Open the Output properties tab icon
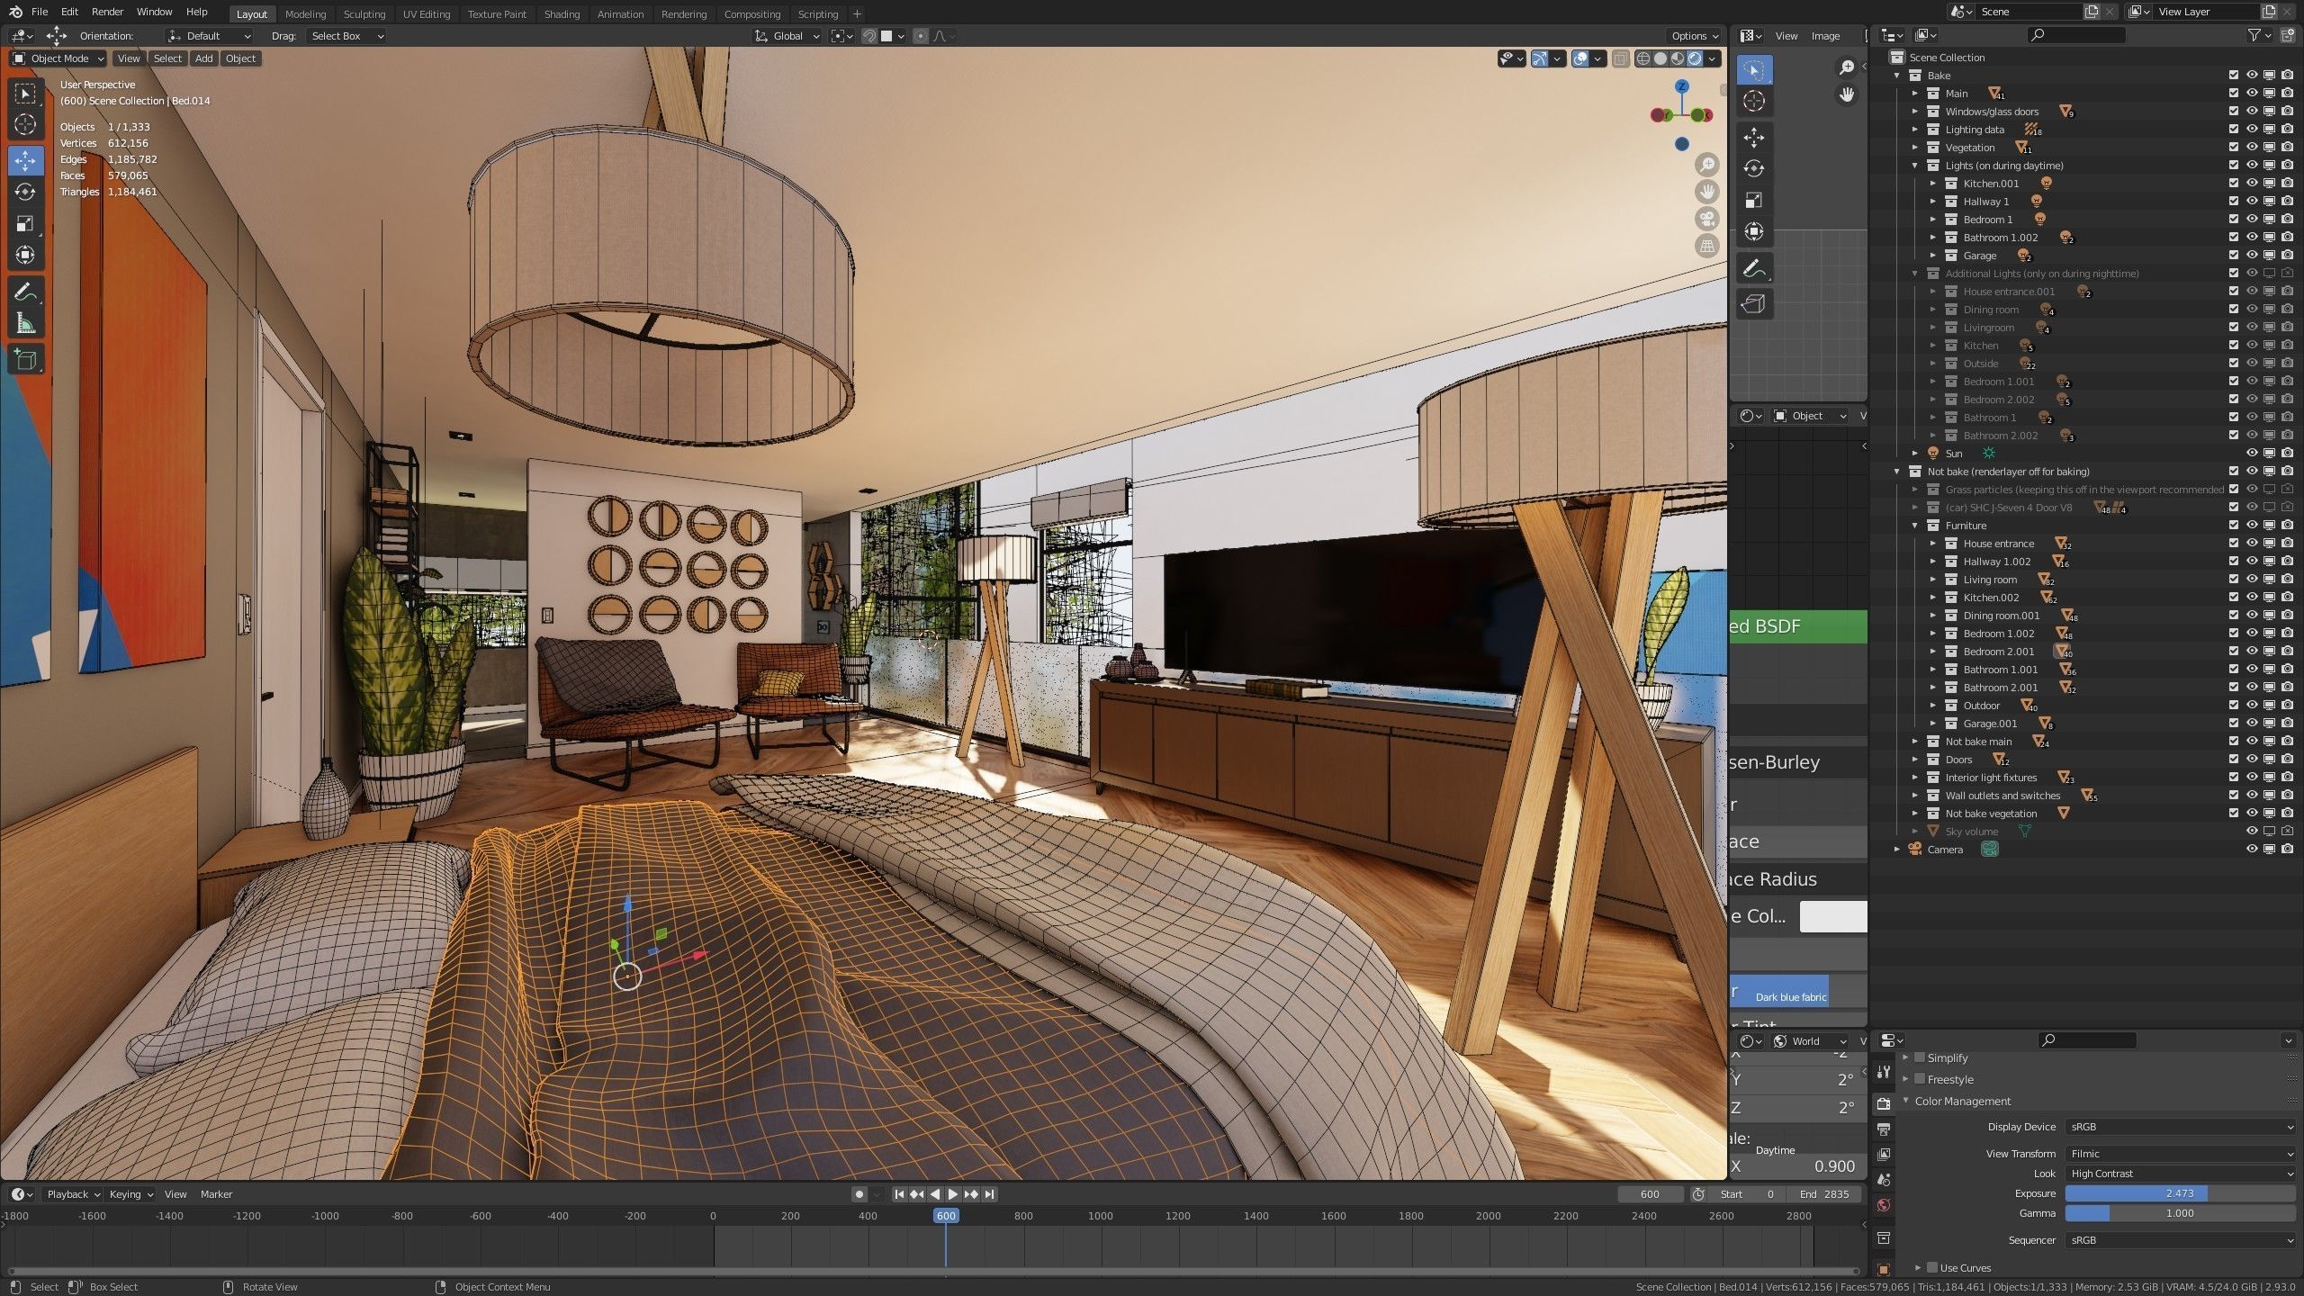The width and height of the screenshot is (2304, 1296). pyautogui.click(x=1884, y=1129)
